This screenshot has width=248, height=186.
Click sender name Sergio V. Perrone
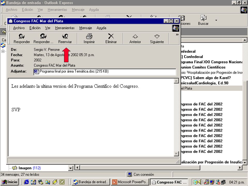(x=47, y=50)
